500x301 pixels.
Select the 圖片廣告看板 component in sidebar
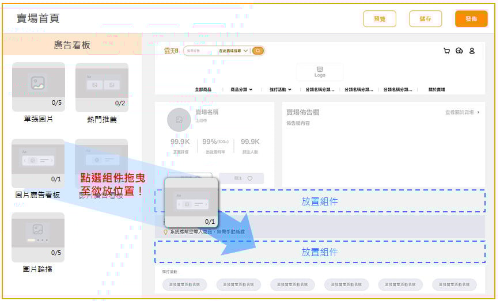click(x=38, y=162)
